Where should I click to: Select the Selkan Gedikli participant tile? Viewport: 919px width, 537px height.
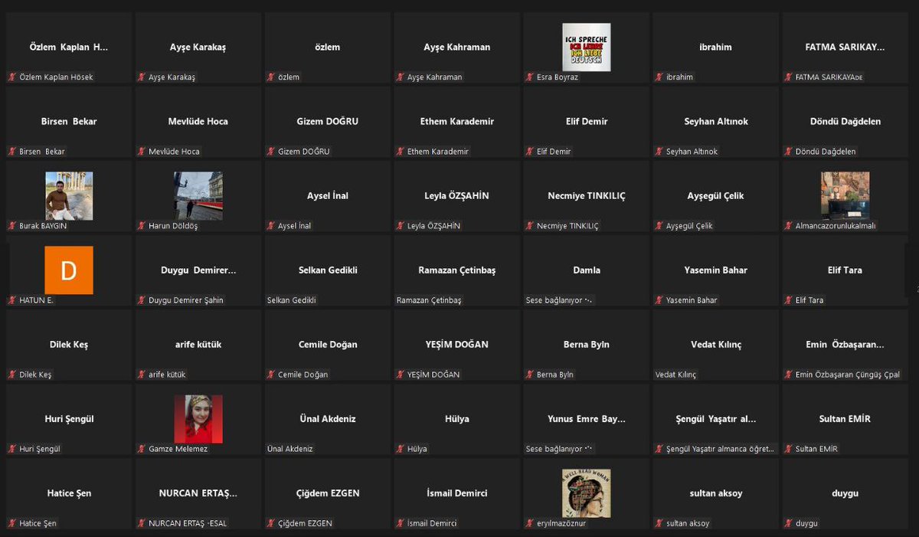(328, 270)
